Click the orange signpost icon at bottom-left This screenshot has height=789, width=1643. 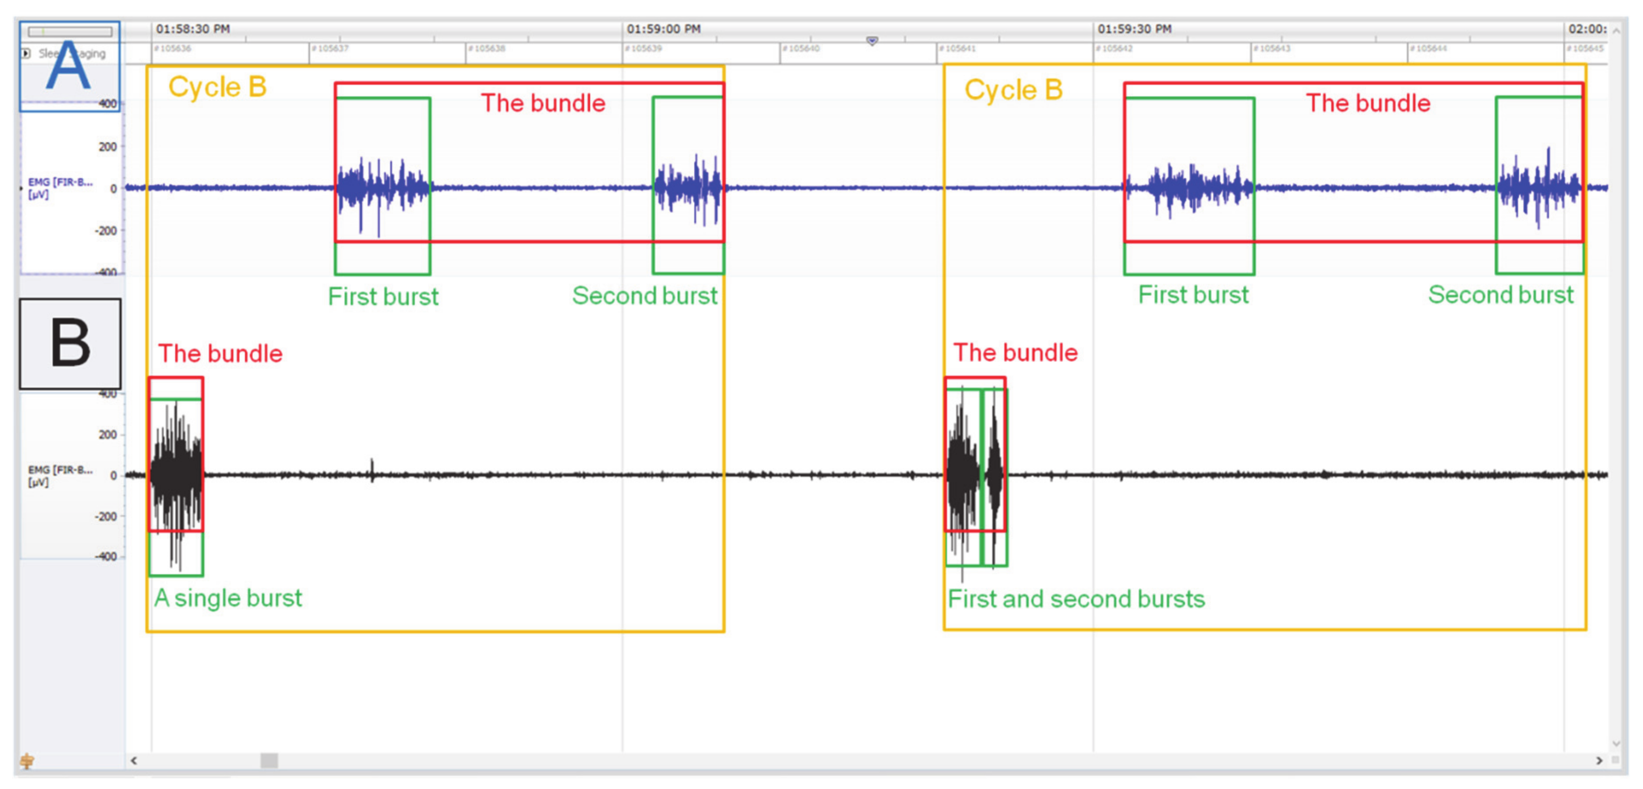(x=27, y=760)
